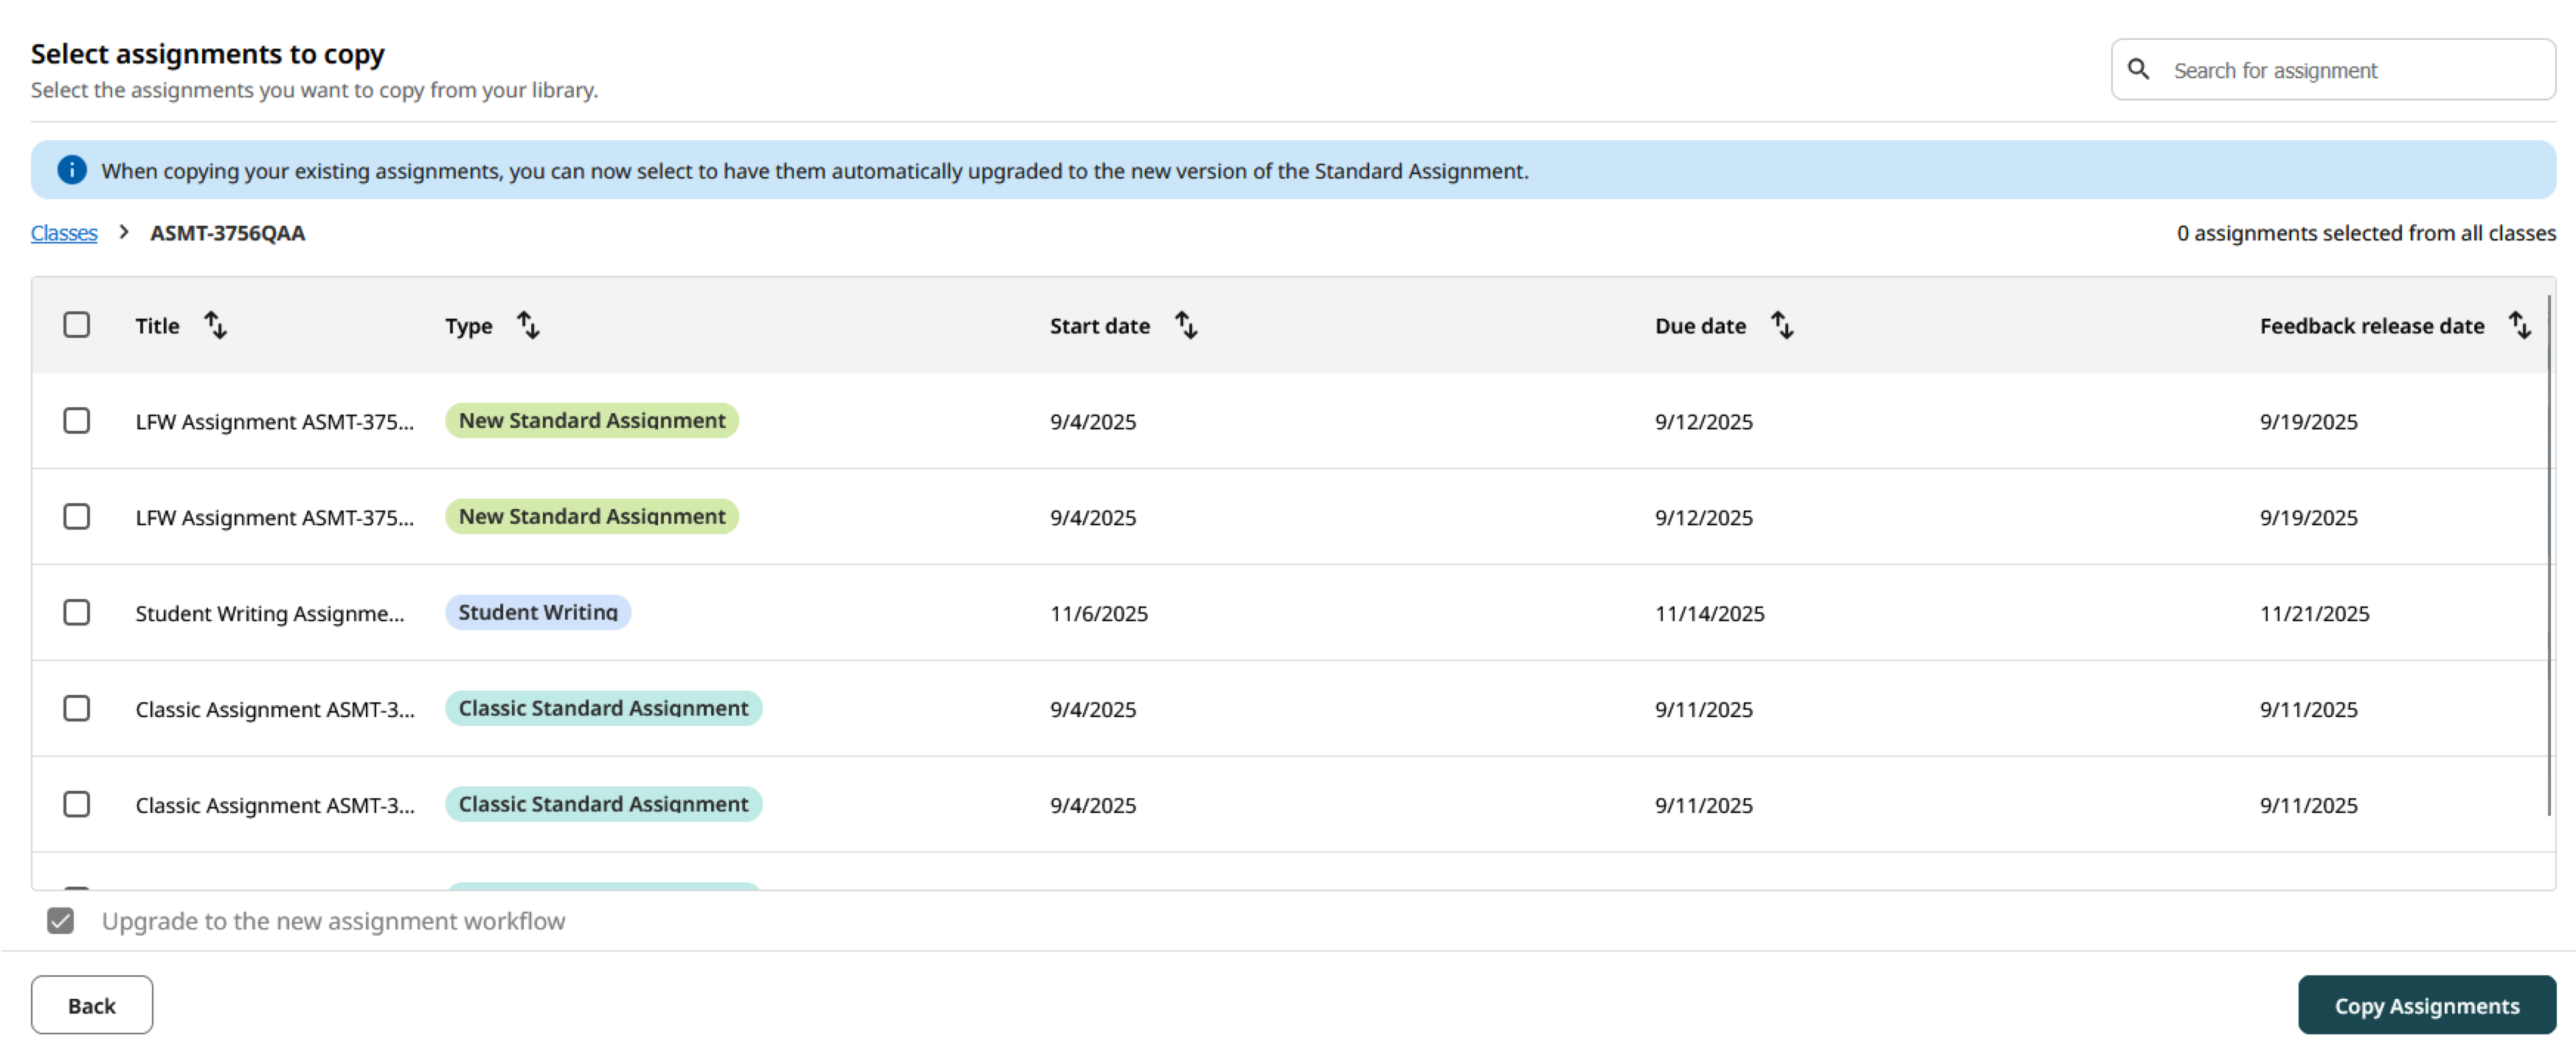Click the Classic Standard Assignment type tag
Image resolution: width=2576 pixels, height=1052 pixels.
(602, 708)
